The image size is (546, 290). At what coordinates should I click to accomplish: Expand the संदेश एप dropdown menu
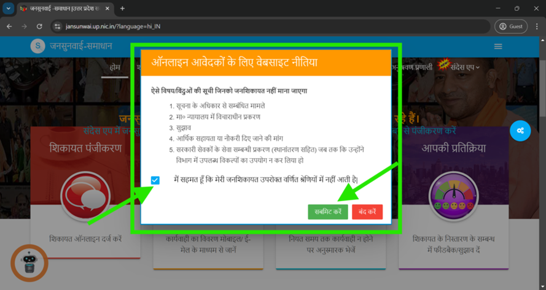464,67
